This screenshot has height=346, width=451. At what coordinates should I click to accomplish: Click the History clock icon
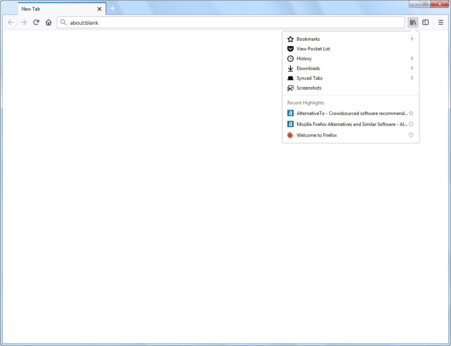[290, 59]
